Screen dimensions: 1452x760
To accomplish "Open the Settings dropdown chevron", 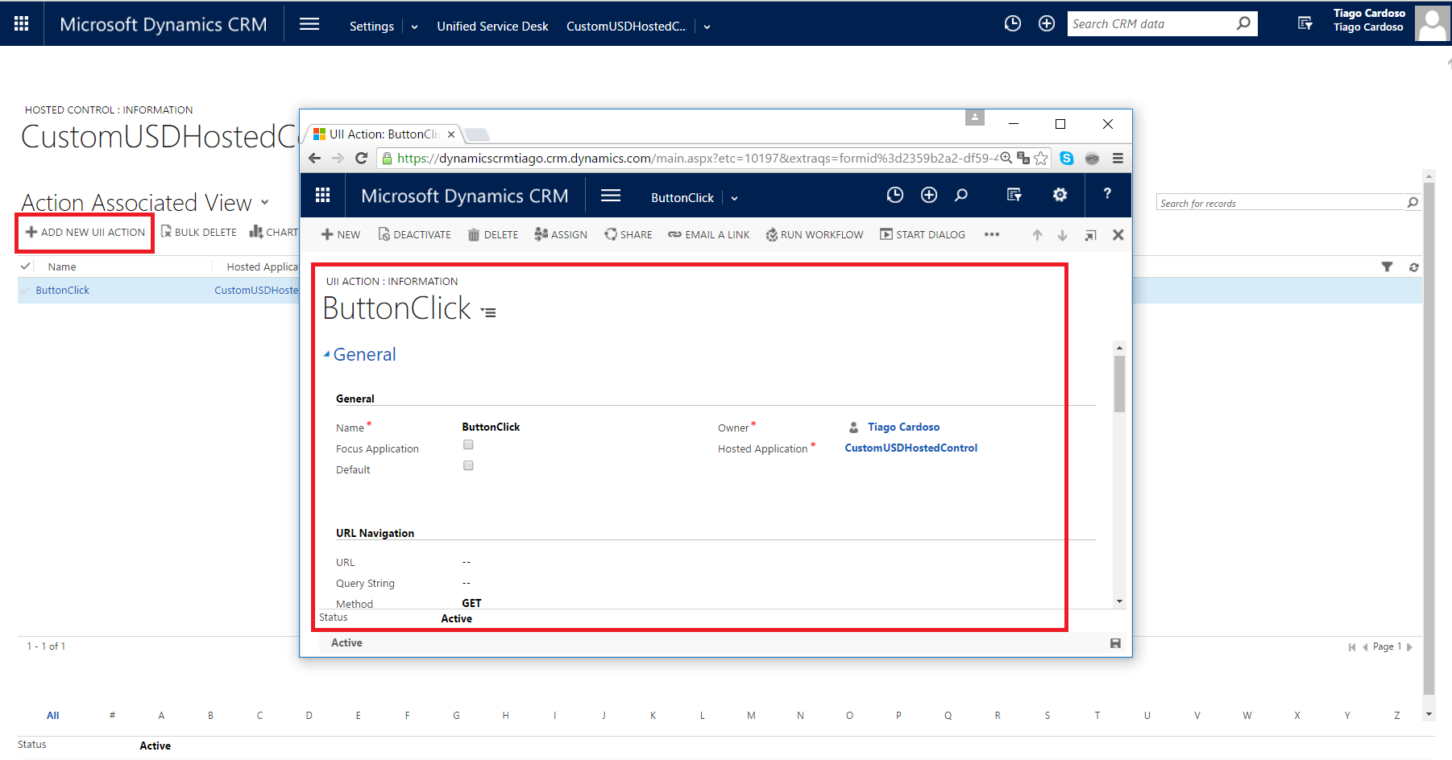I will (414, 27).
